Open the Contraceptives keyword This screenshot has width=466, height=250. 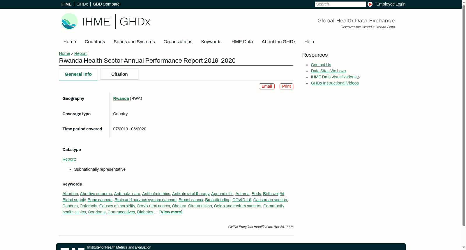(x=121, y=212)
